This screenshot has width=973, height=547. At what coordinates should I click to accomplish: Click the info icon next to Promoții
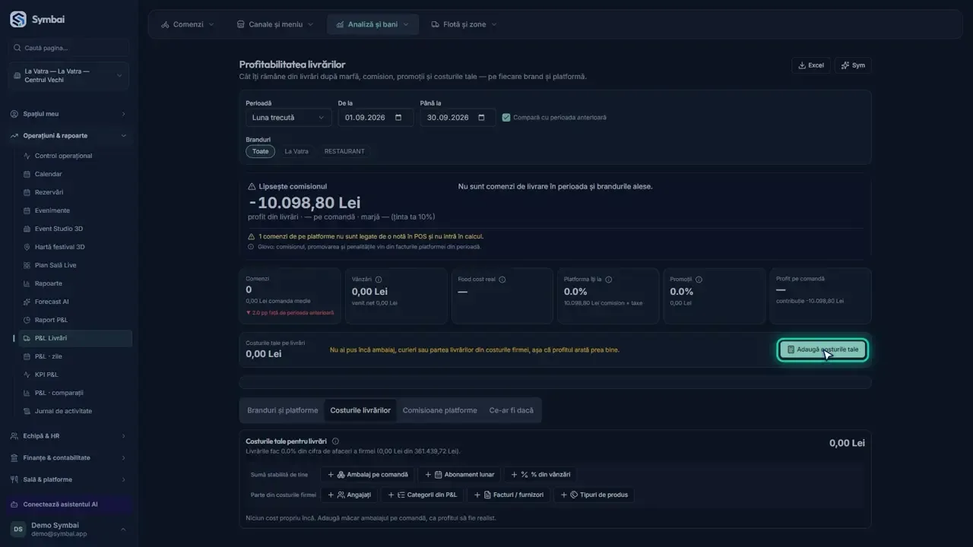[699, 280]
